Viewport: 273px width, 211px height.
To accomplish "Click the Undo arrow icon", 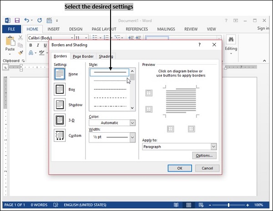I will pyautogui.click(x=27, y=20).
